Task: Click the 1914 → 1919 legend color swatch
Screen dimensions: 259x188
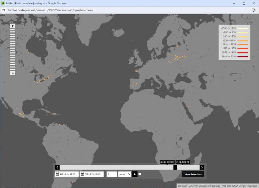Action: point(243,45)
